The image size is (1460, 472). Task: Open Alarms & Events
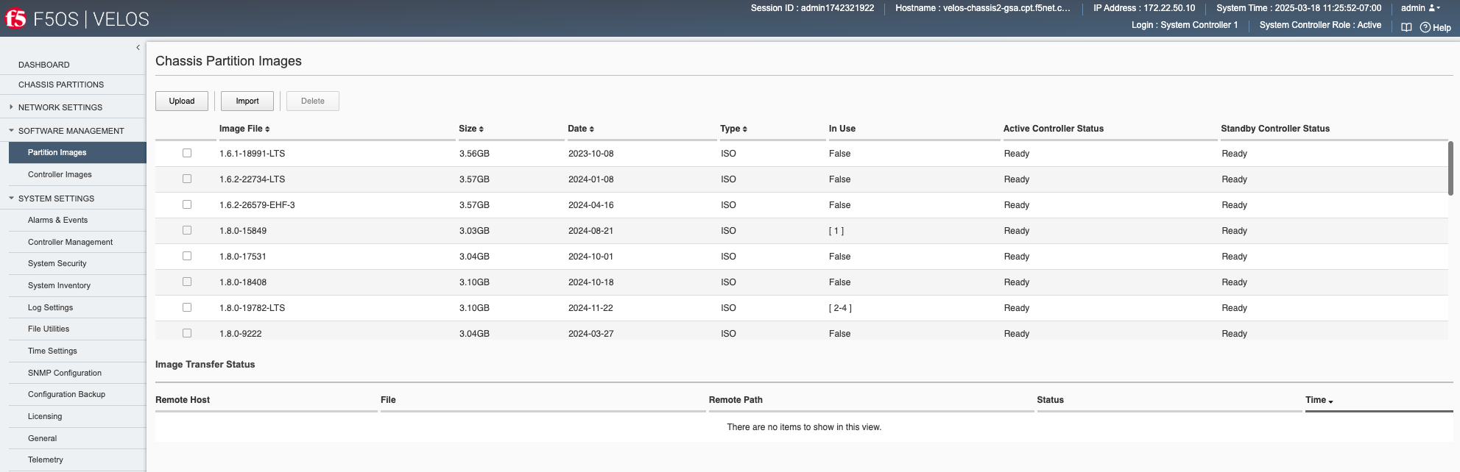pyautogui.click(x=57, y=220)
